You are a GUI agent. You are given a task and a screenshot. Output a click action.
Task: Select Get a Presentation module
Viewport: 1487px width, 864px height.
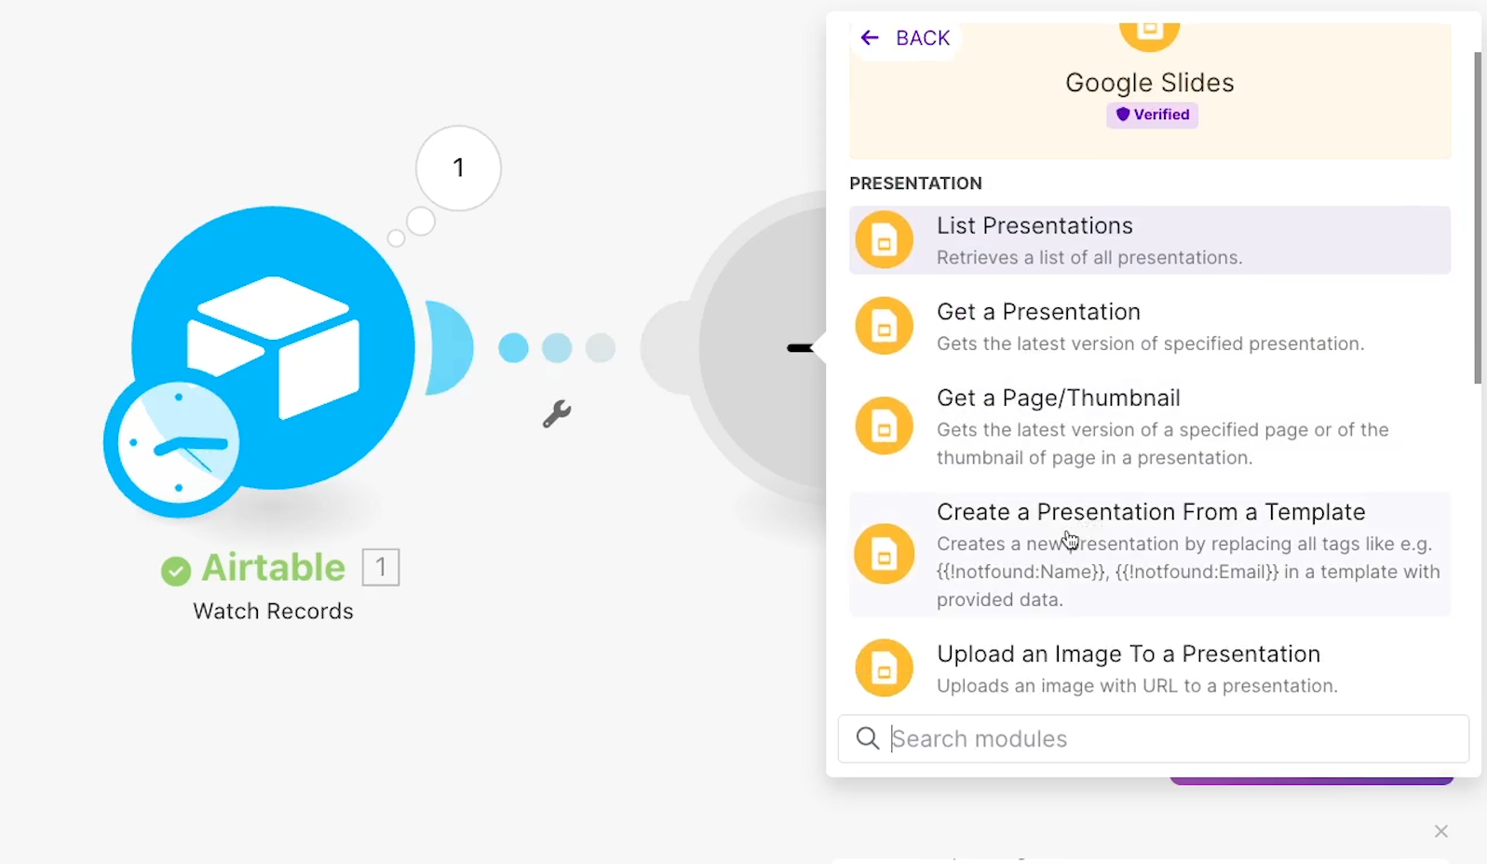1150,326
